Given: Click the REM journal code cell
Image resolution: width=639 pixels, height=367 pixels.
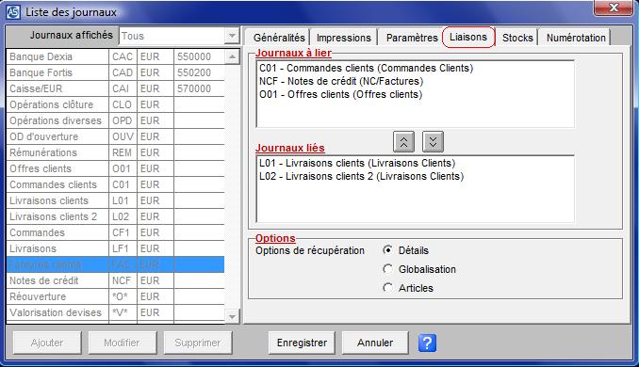Looking at the screenshot, I should 123,152.
